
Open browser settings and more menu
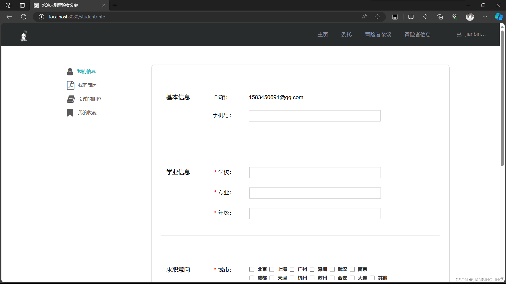[485, 17]
